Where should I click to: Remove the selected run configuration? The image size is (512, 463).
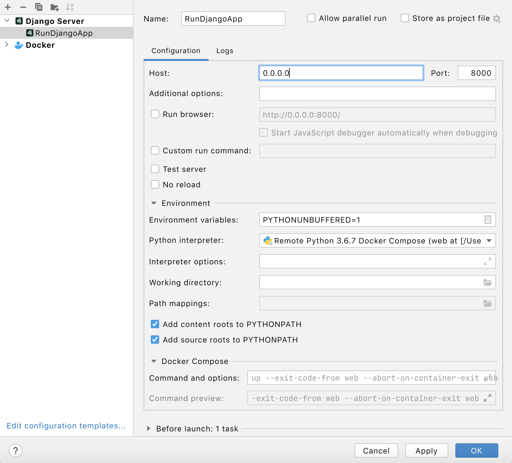click(23, 7)
